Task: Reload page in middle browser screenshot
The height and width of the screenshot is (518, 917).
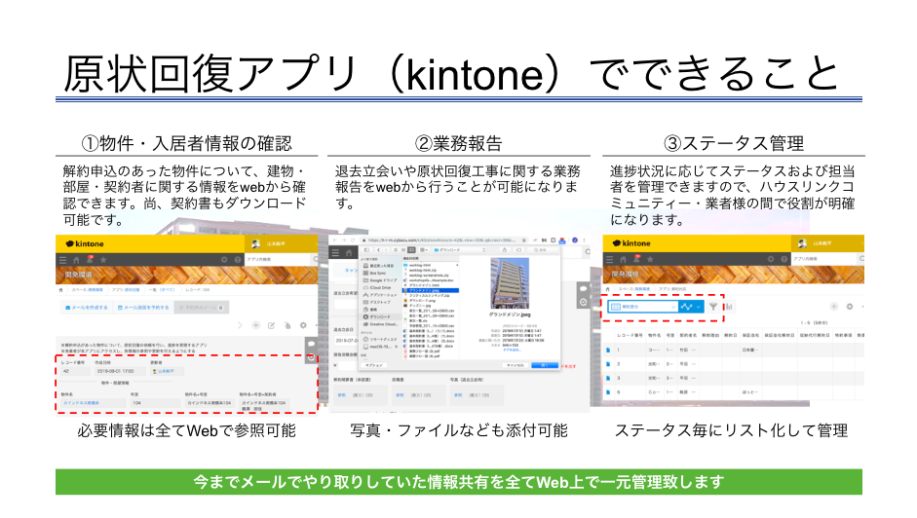Action: (353, 240)
